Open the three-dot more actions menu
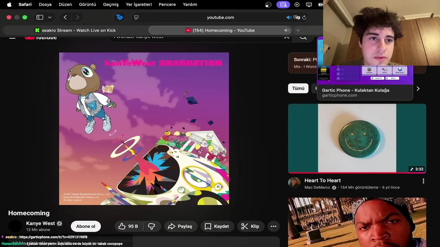The width and height of the screenshot is (440, 247). pos(274,226)
